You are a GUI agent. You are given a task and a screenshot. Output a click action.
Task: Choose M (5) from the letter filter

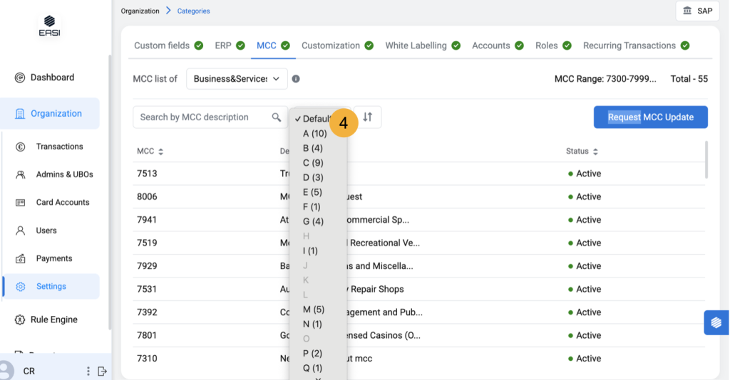coord(314,310)
